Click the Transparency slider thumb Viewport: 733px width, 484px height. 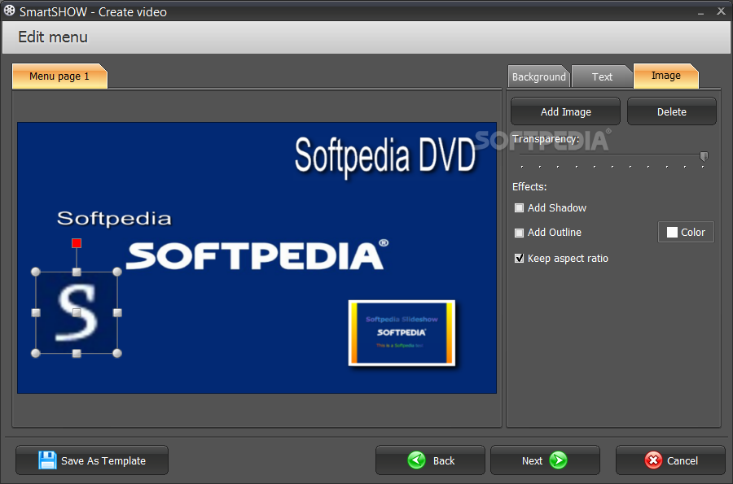(x=704, y=156)
